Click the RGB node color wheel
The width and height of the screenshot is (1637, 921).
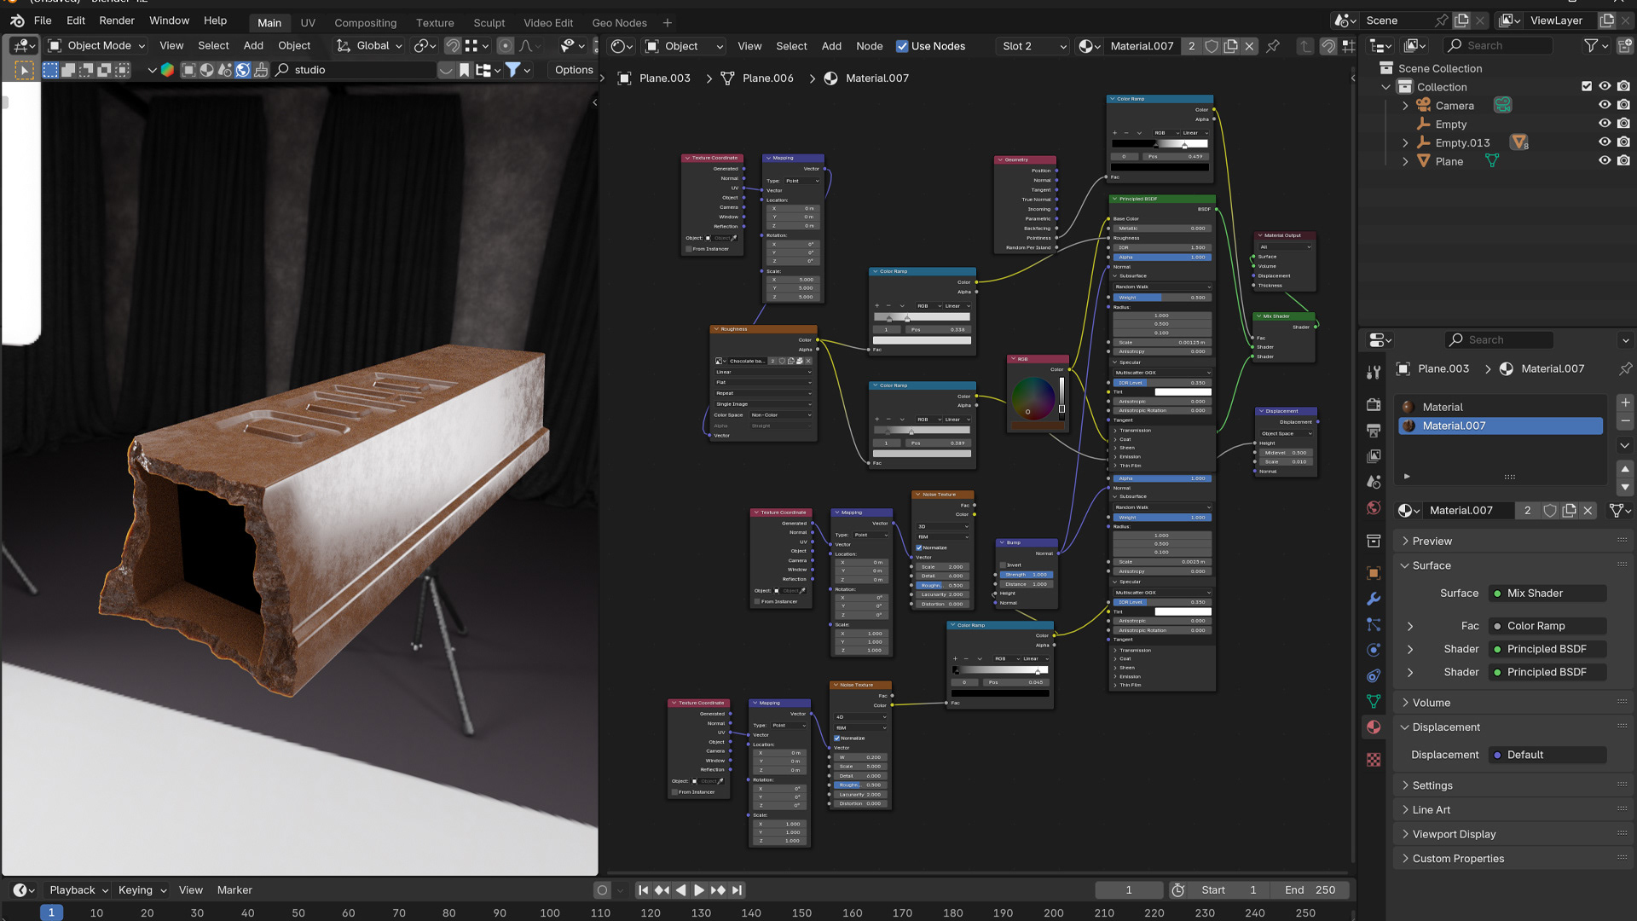click(1033, 398)
